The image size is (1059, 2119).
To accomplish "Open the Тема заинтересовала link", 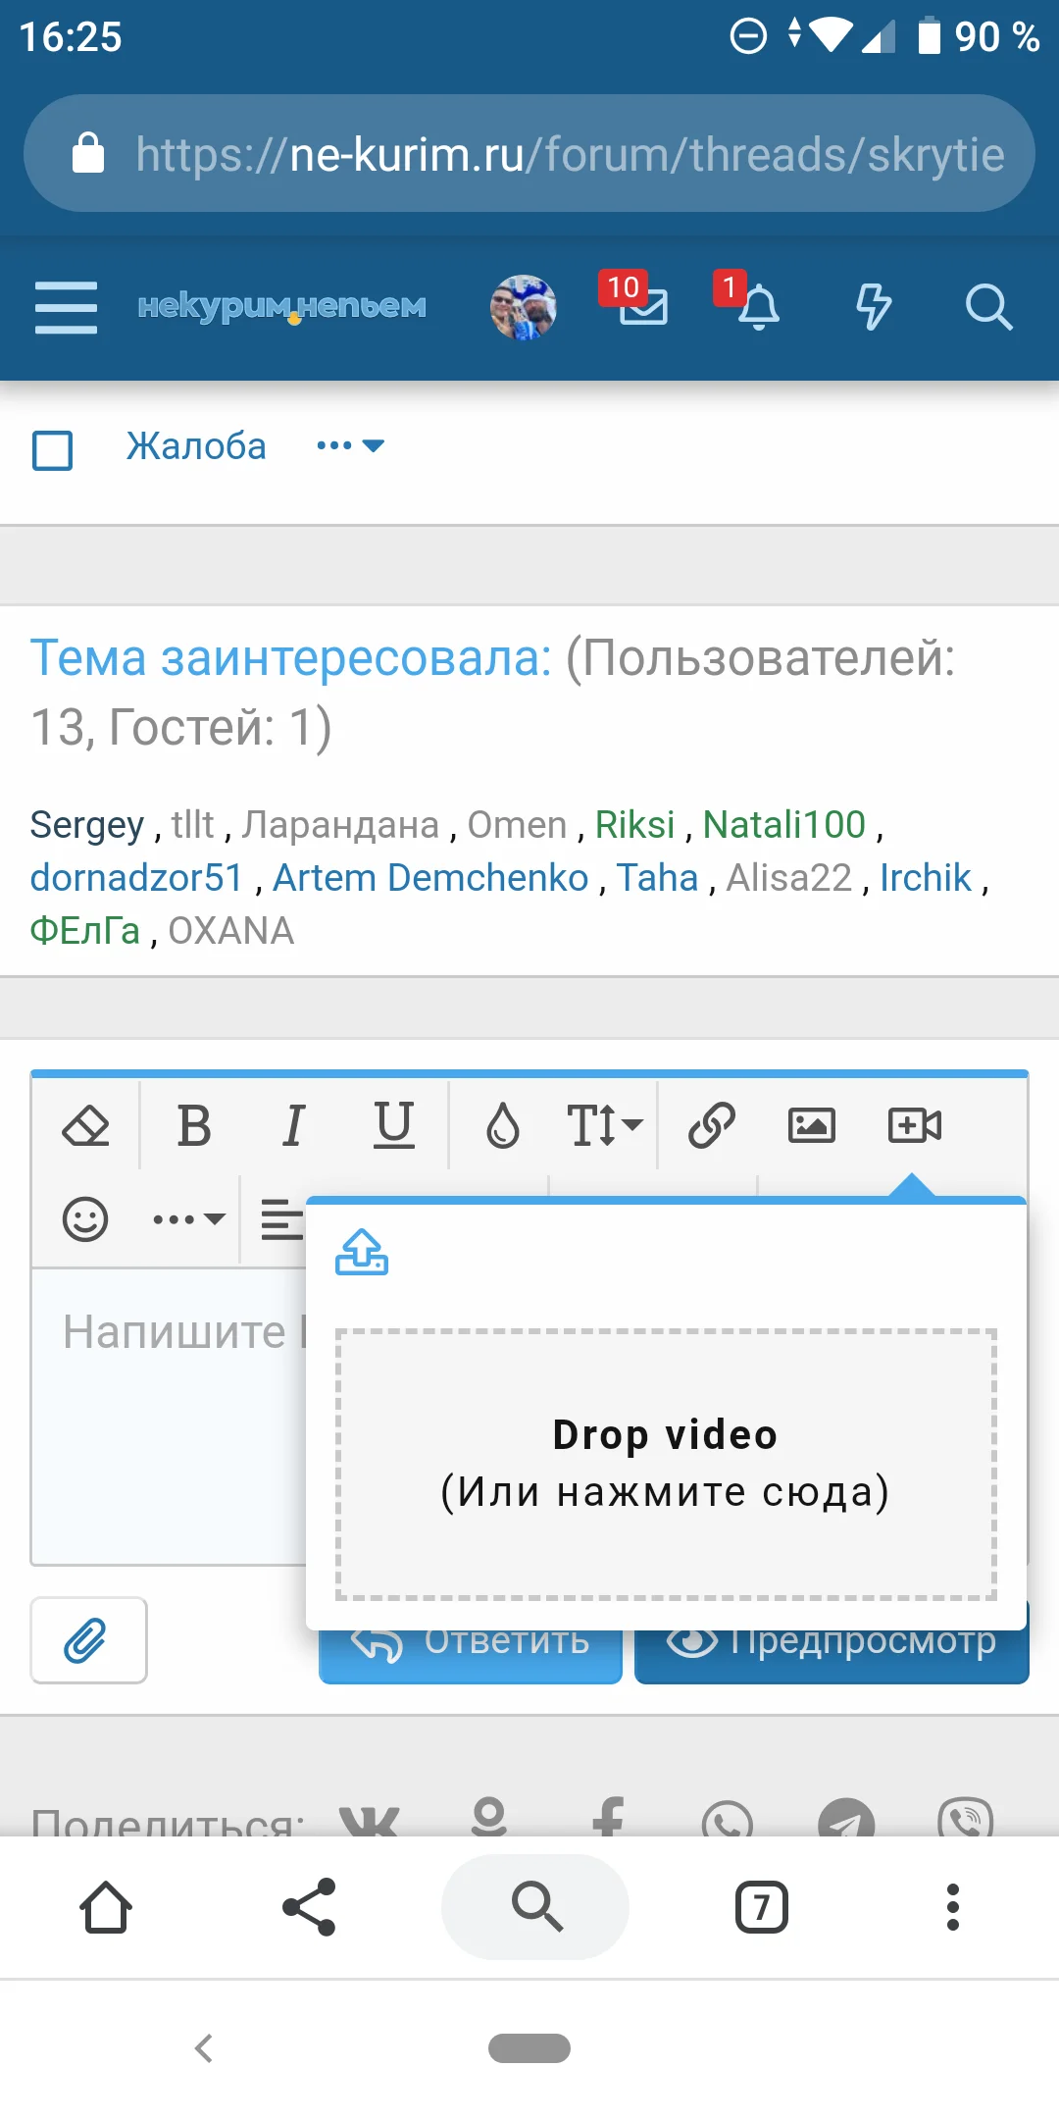I will tap(291, 657).
